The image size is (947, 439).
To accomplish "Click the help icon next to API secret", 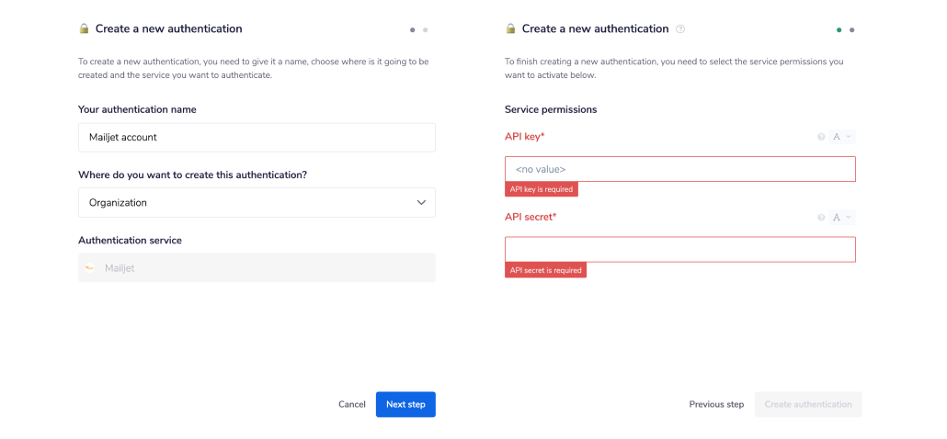I will pos(822,218).
